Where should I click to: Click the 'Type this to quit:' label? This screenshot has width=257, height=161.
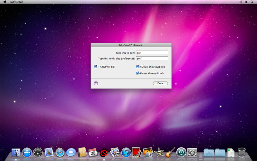[x=125, y=53]
